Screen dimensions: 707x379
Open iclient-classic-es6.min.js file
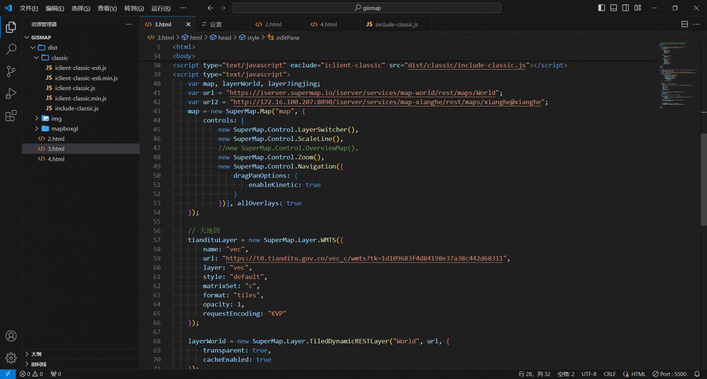(x=81, y=78)
